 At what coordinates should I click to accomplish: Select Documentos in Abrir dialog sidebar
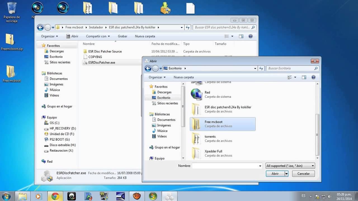(x=166, y=120)
